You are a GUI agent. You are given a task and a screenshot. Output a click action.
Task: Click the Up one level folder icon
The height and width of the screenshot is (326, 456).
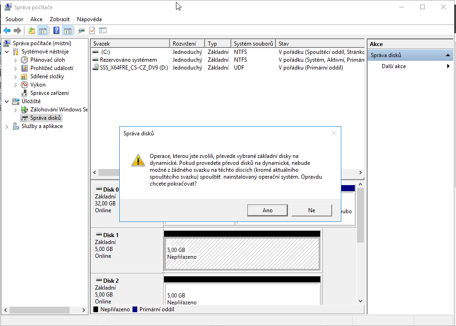(x=31, y=31)
